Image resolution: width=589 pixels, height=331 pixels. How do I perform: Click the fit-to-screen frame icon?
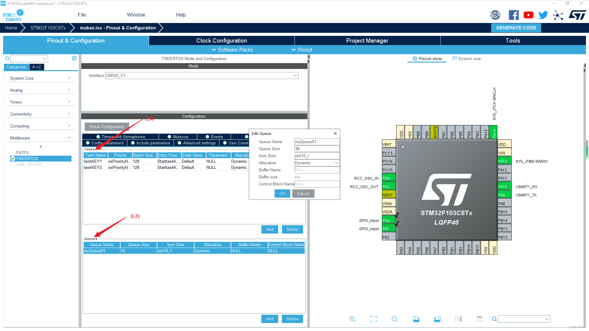pos(374,319)
